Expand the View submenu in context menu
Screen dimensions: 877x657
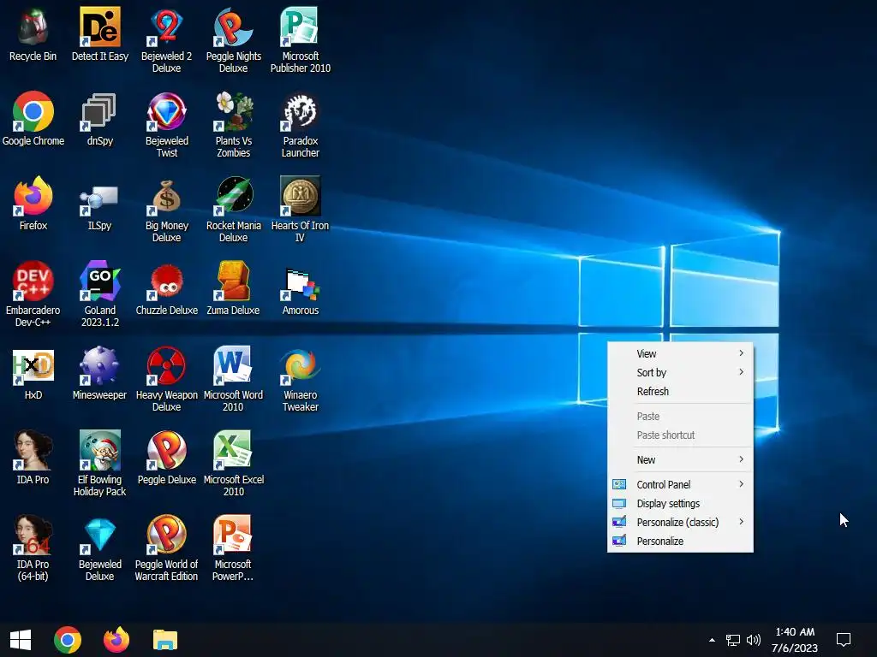click(680, 353)
